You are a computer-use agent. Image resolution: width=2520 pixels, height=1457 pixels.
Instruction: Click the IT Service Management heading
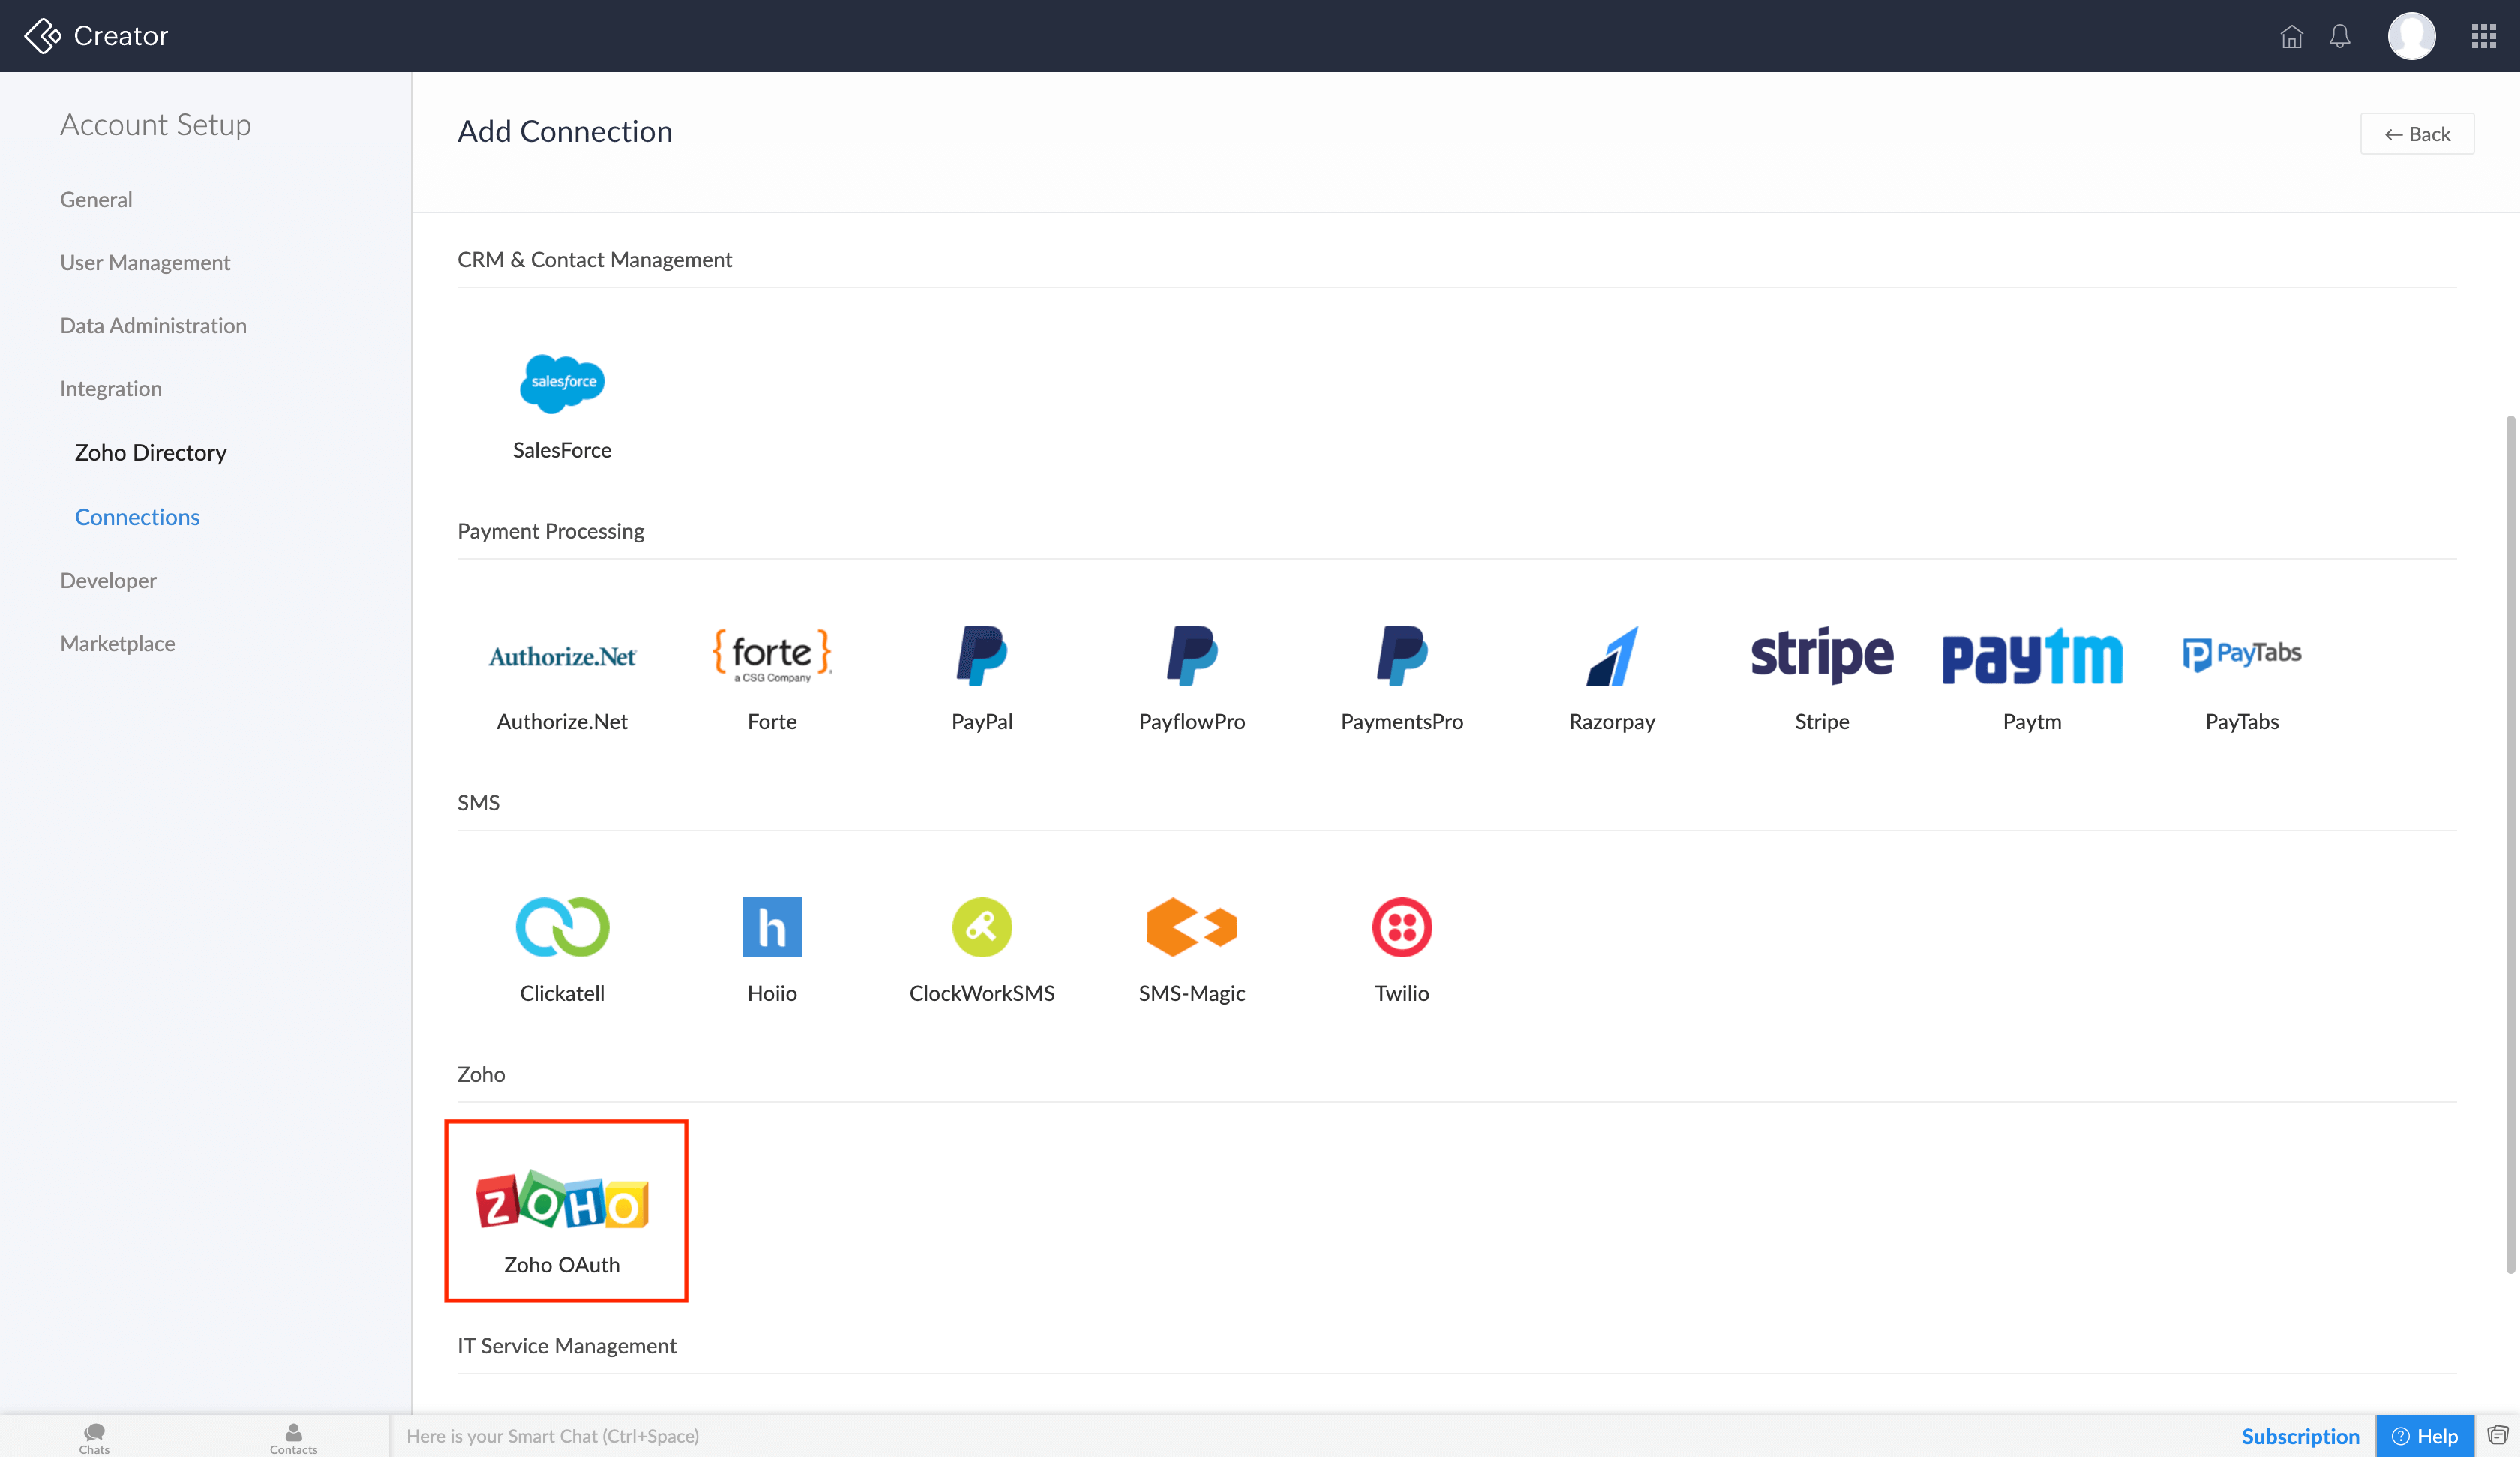coord(567,1345)
